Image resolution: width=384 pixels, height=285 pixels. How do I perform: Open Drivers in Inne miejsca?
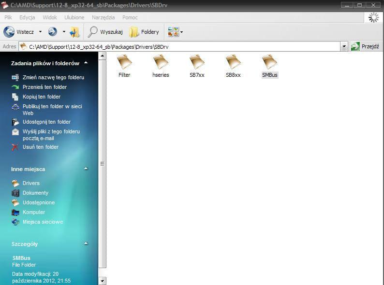31,183
